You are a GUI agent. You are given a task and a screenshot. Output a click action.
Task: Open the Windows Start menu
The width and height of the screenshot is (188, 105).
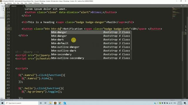tap(2, 103)
